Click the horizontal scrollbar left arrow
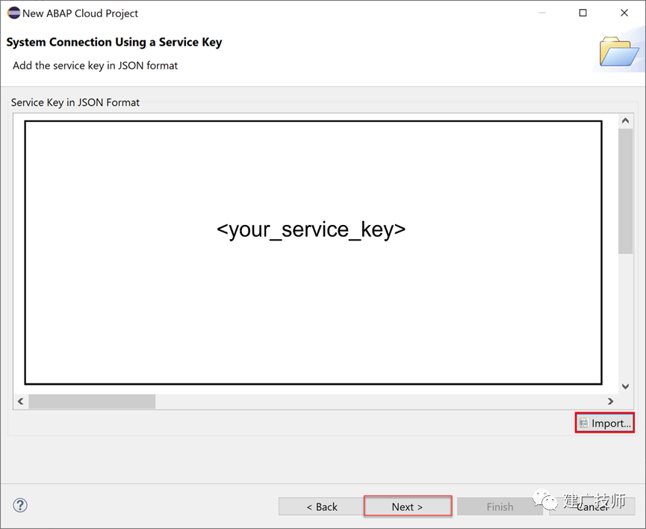 21,401
